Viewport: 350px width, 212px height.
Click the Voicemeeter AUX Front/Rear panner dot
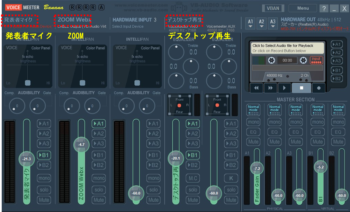click(217, 105)
